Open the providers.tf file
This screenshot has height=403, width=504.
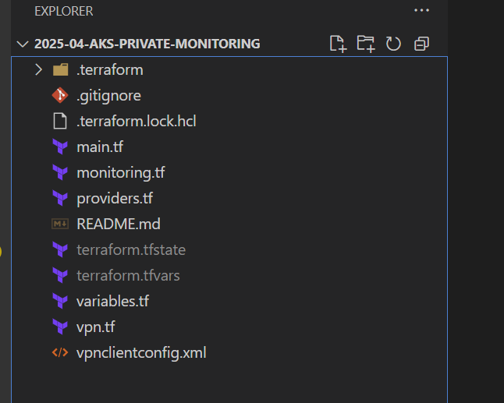point(114,199)
